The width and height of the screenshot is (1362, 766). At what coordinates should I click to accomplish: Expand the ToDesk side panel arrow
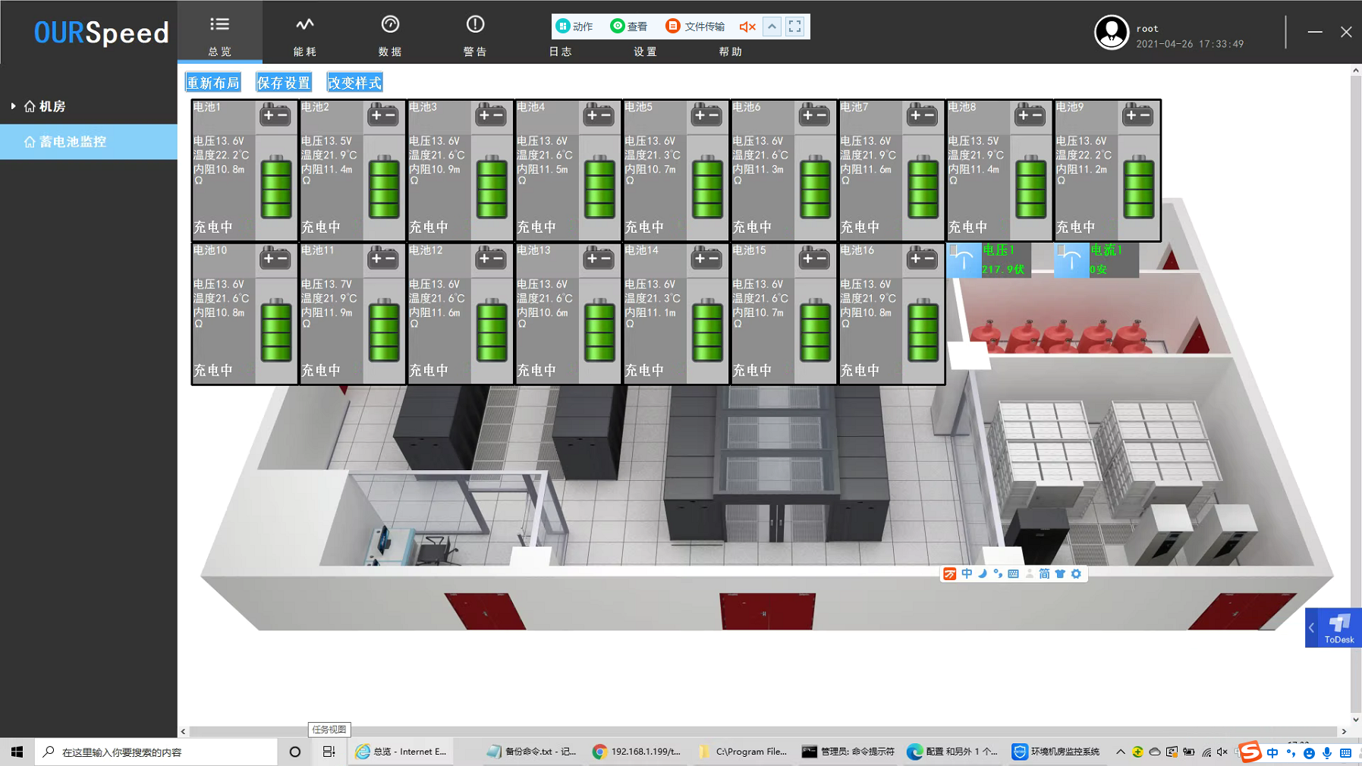(x=1311, y=628)
